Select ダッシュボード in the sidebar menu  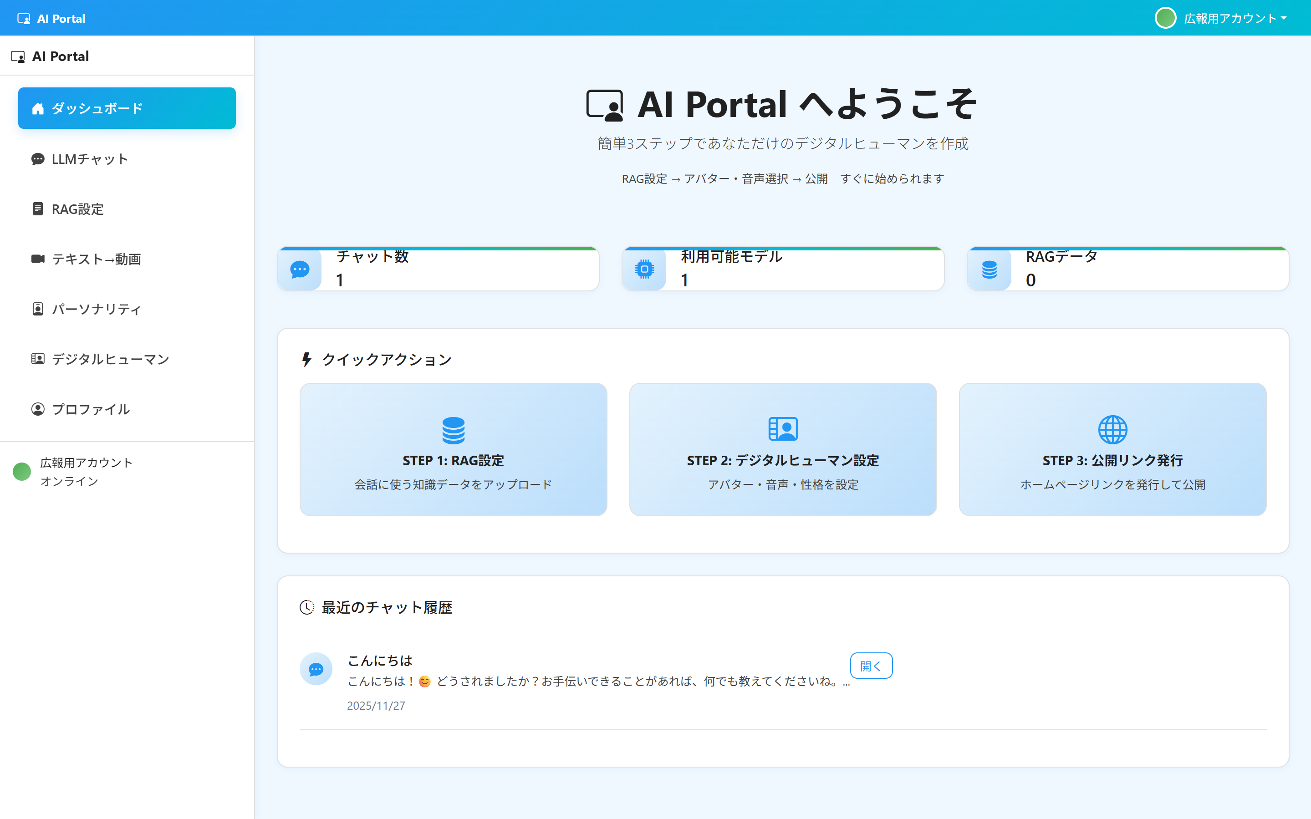[x=127, y=108]
